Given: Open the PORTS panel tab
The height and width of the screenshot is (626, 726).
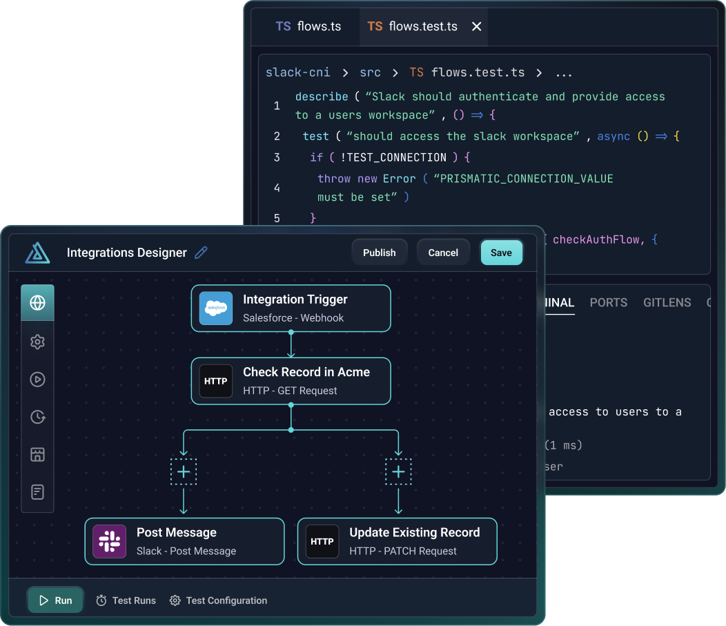Looking at the screenshot, I should (x=609, y=303).
